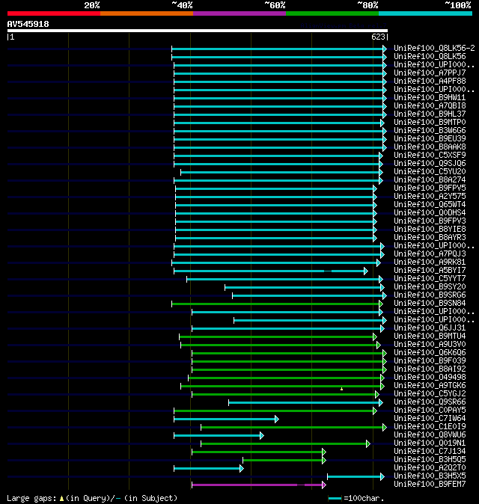The image size is (479, 504).
Task: Click the UniRef100_C5YYT7 label
Action: tap(430, 279)
